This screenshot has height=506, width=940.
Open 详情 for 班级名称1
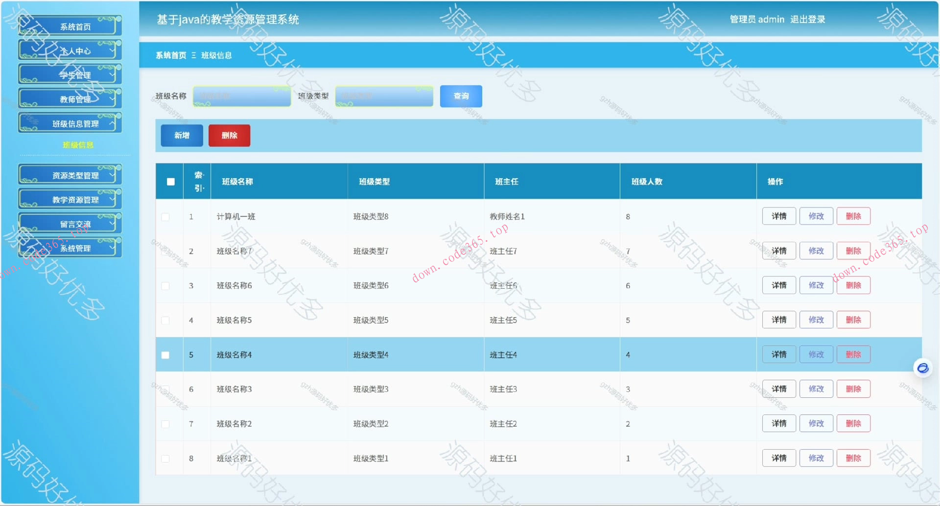(x=779, y=458)
